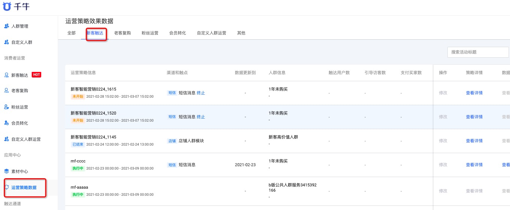This screenshot has height=210, width=510.
Task: Click the 千牛 logo icon
Action: click(x=7, y=7)
